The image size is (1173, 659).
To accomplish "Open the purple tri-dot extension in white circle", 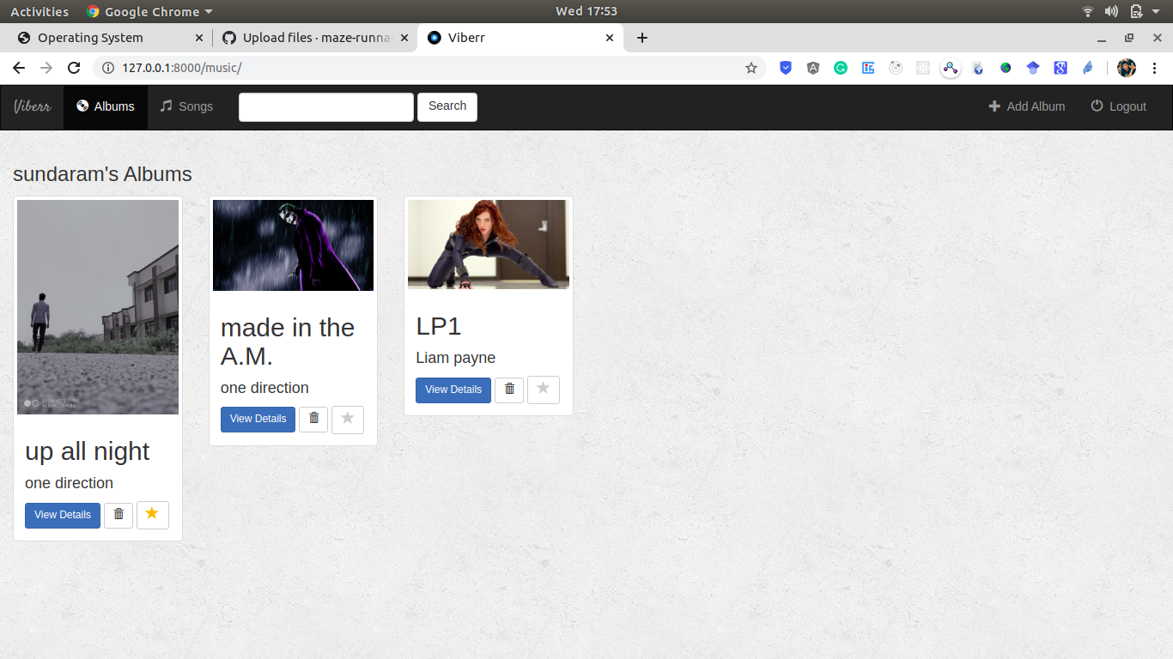I will coord(951,68).
